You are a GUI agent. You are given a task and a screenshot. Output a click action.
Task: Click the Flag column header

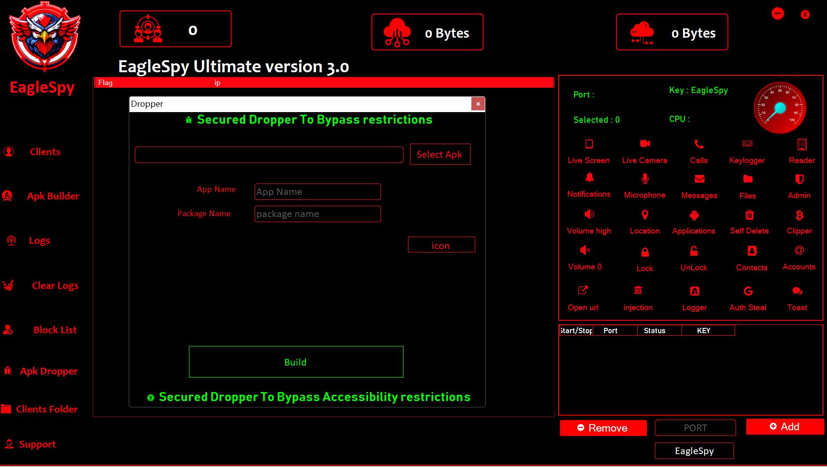pos(106,83)
